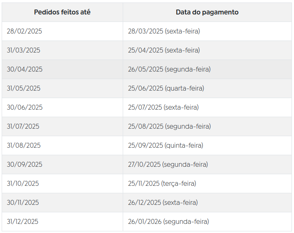This screenshot has height=233, width=294.
Task: Click payment date 26/01/2026 (segunda-feira)
Action: point(168,222)
